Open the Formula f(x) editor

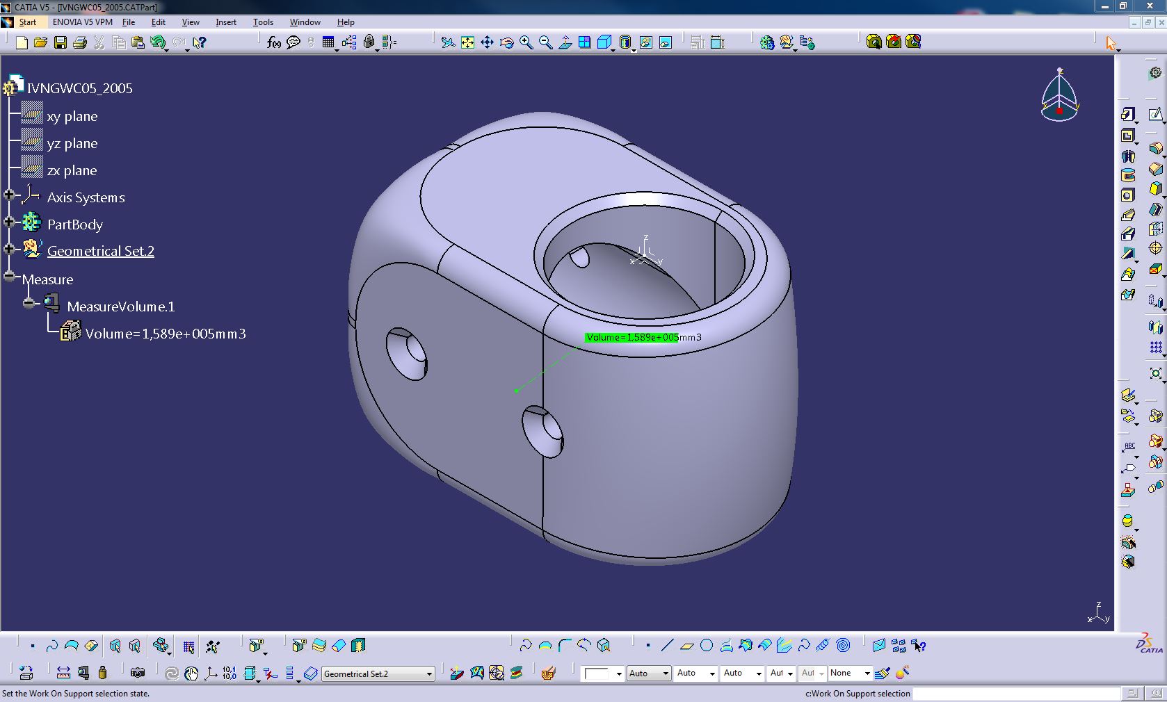click(274, 42)
